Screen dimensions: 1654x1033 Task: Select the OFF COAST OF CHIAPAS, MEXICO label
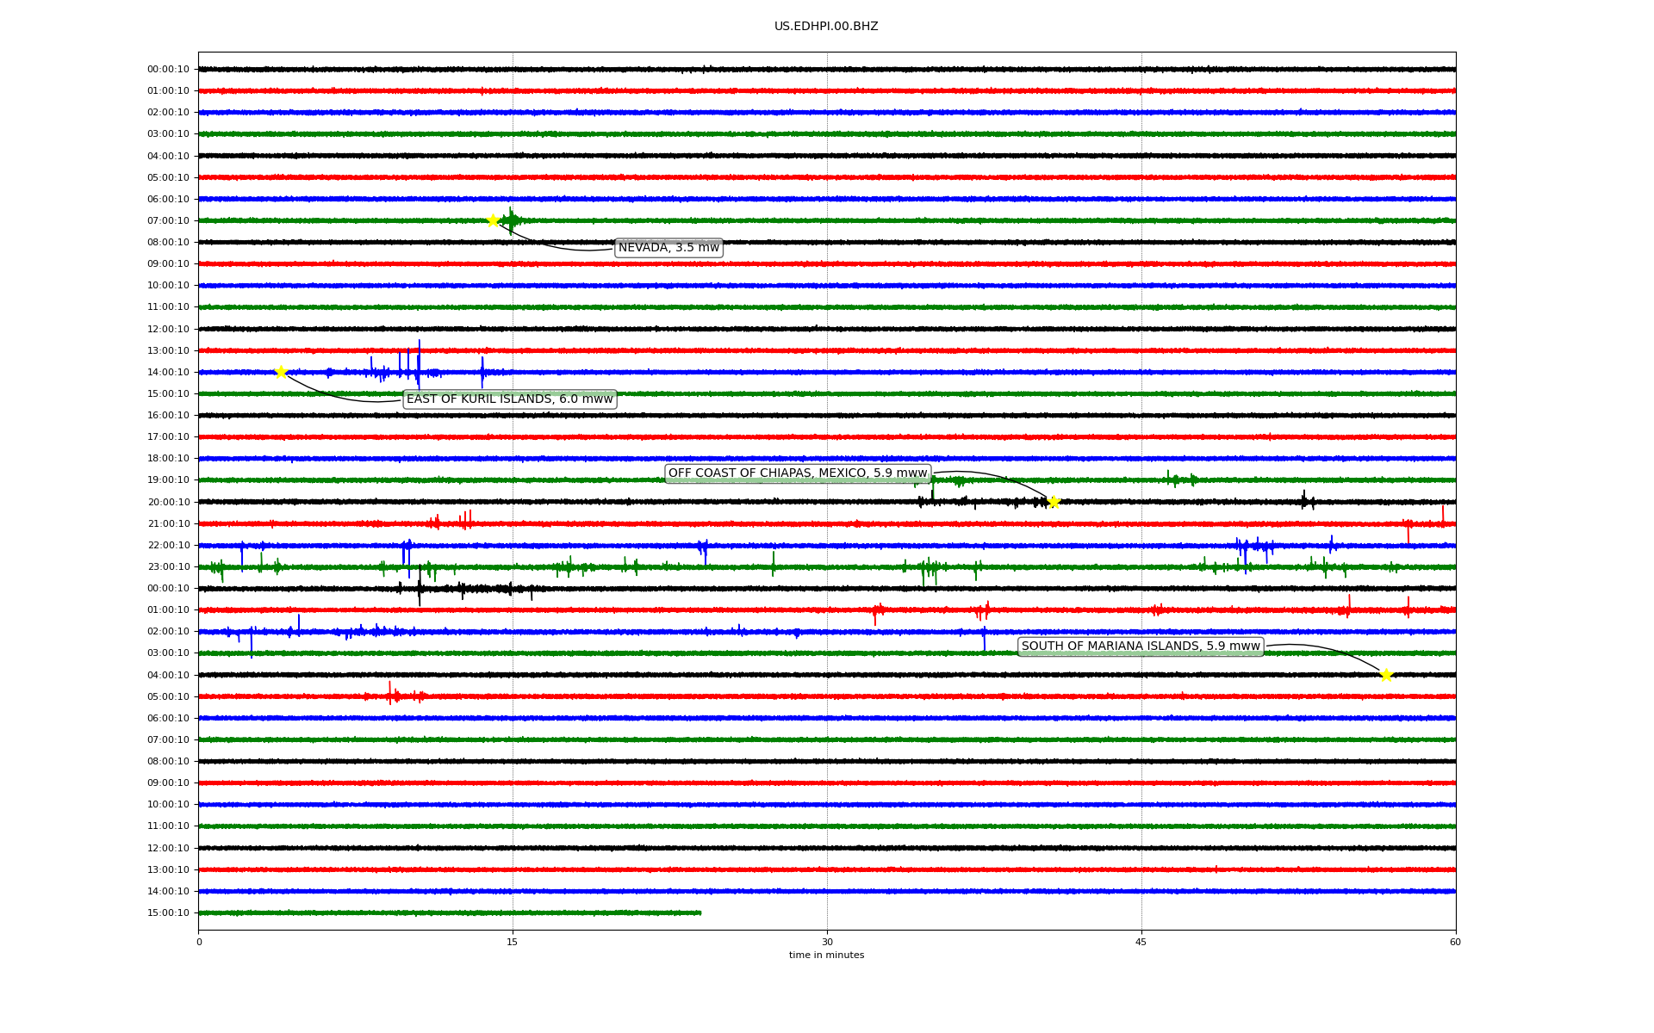click(798, 473)
